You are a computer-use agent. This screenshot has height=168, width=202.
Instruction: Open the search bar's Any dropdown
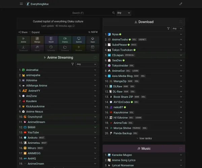[x=124, y=13]
